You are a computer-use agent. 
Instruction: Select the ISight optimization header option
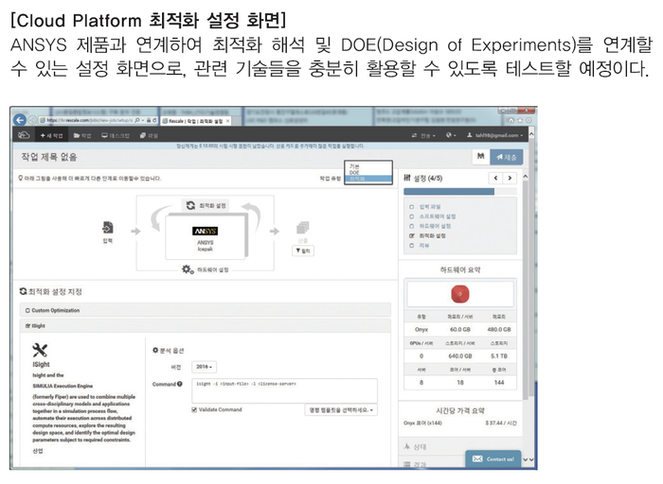click(x=206, y=326)
